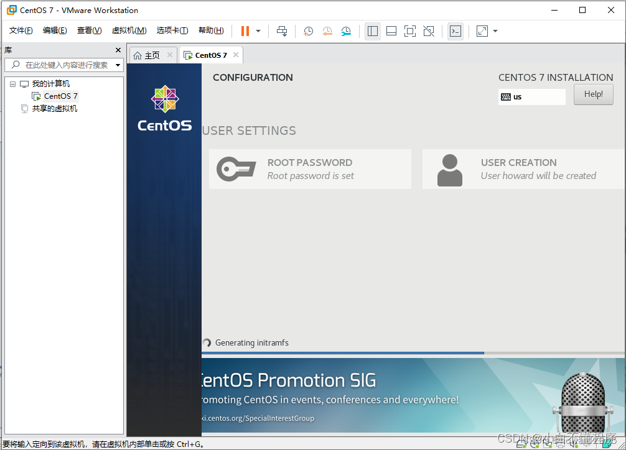The image size is (626, 450).
Task: Switch to the 主页 home tab
Action: pyautogui.click(x=152, y=55)
